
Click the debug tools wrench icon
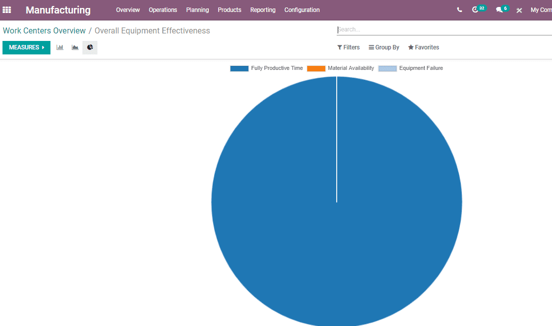point(519,10)
